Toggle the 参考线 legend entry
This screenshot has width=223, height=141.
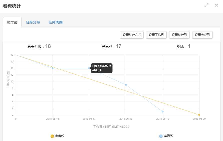coord(58,136)
